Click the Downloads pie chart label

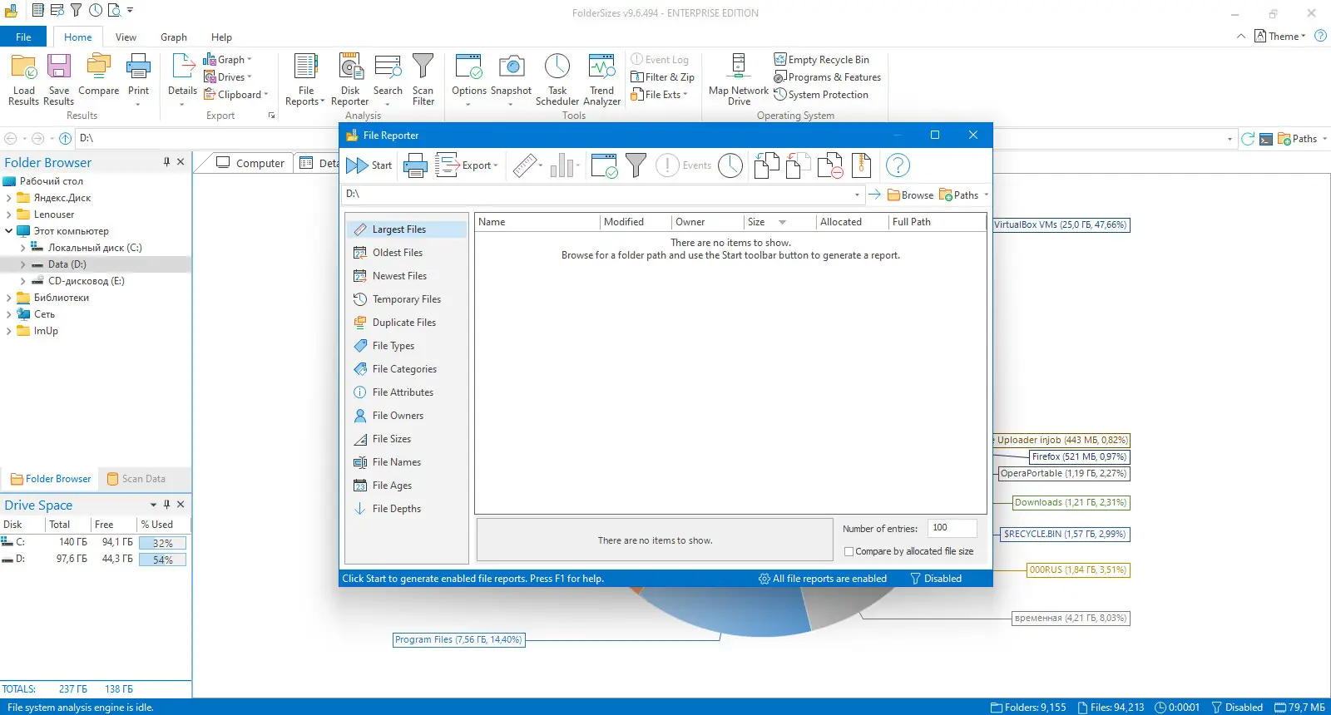[1071, 502]
